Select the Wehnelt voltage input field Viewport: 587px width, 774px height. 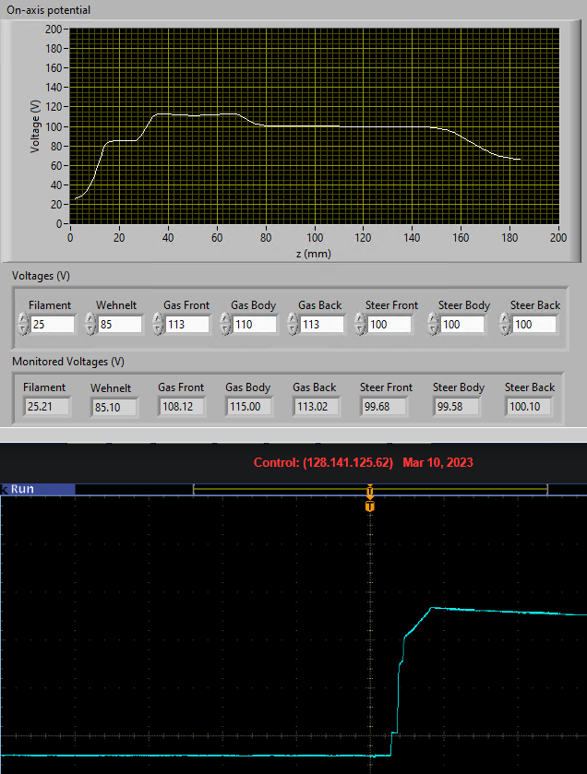click(x=119, y=325)
